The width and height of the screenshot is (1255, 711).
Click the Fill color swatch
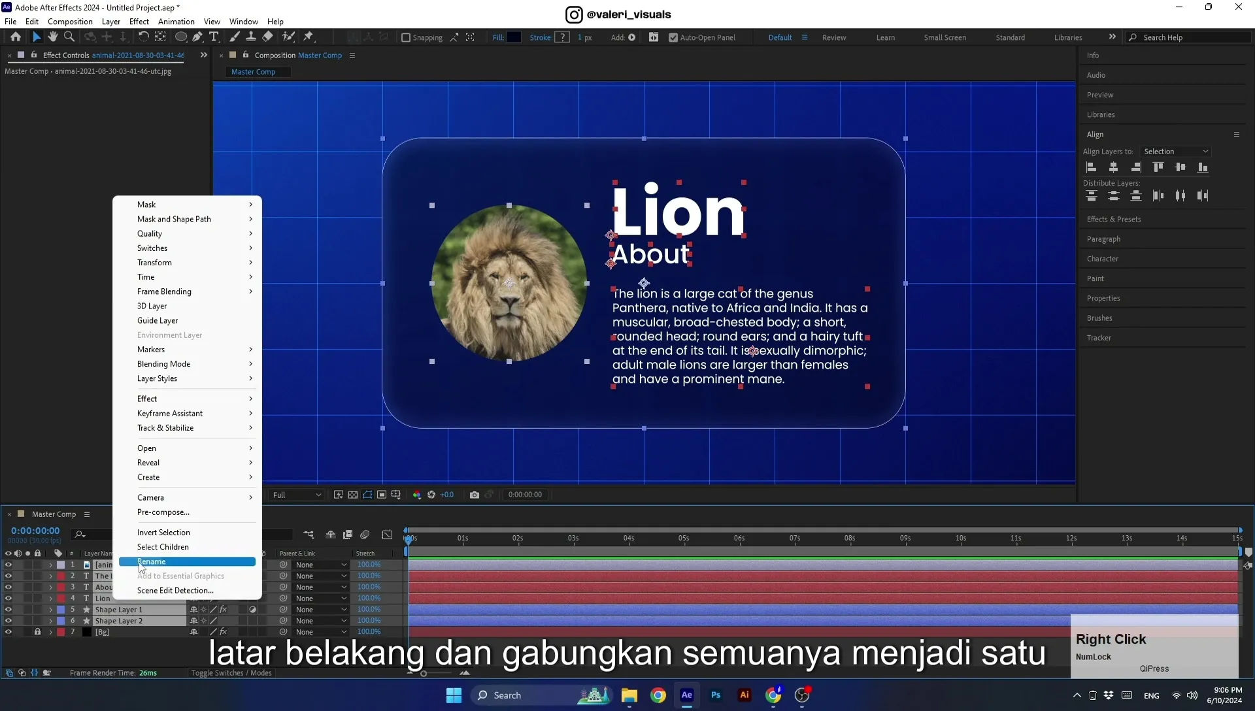(514, 37)
